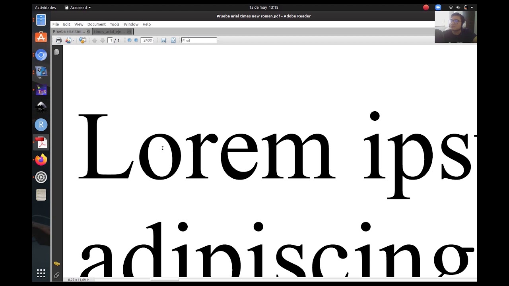Open Ubuntu Software in dock
509x286 pixels.
pyautogui.click(x=41, y=37)
